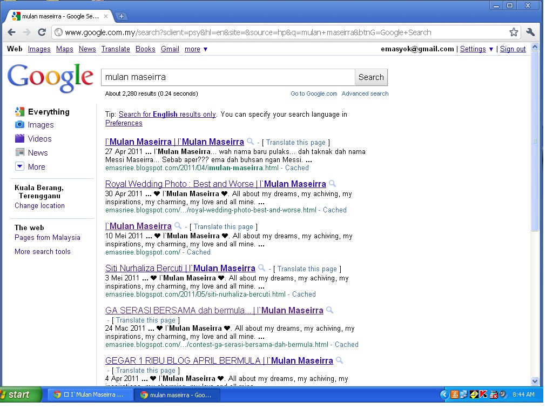Open News in top navigation bar

(87, 49)
